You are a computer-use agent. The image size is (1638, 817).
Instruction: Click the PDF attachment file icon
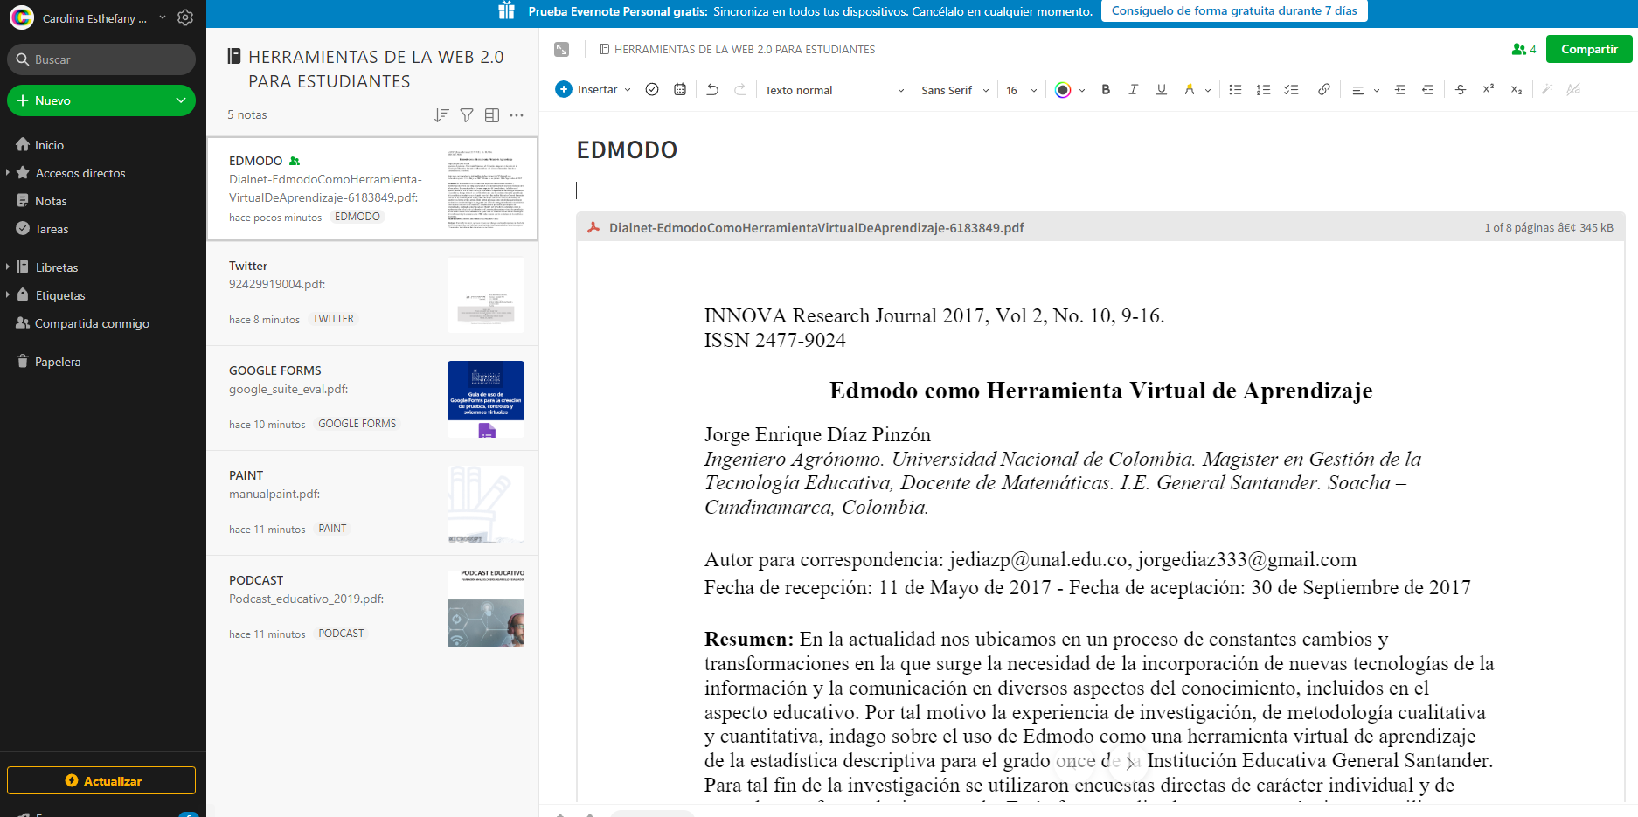point(593,227)
